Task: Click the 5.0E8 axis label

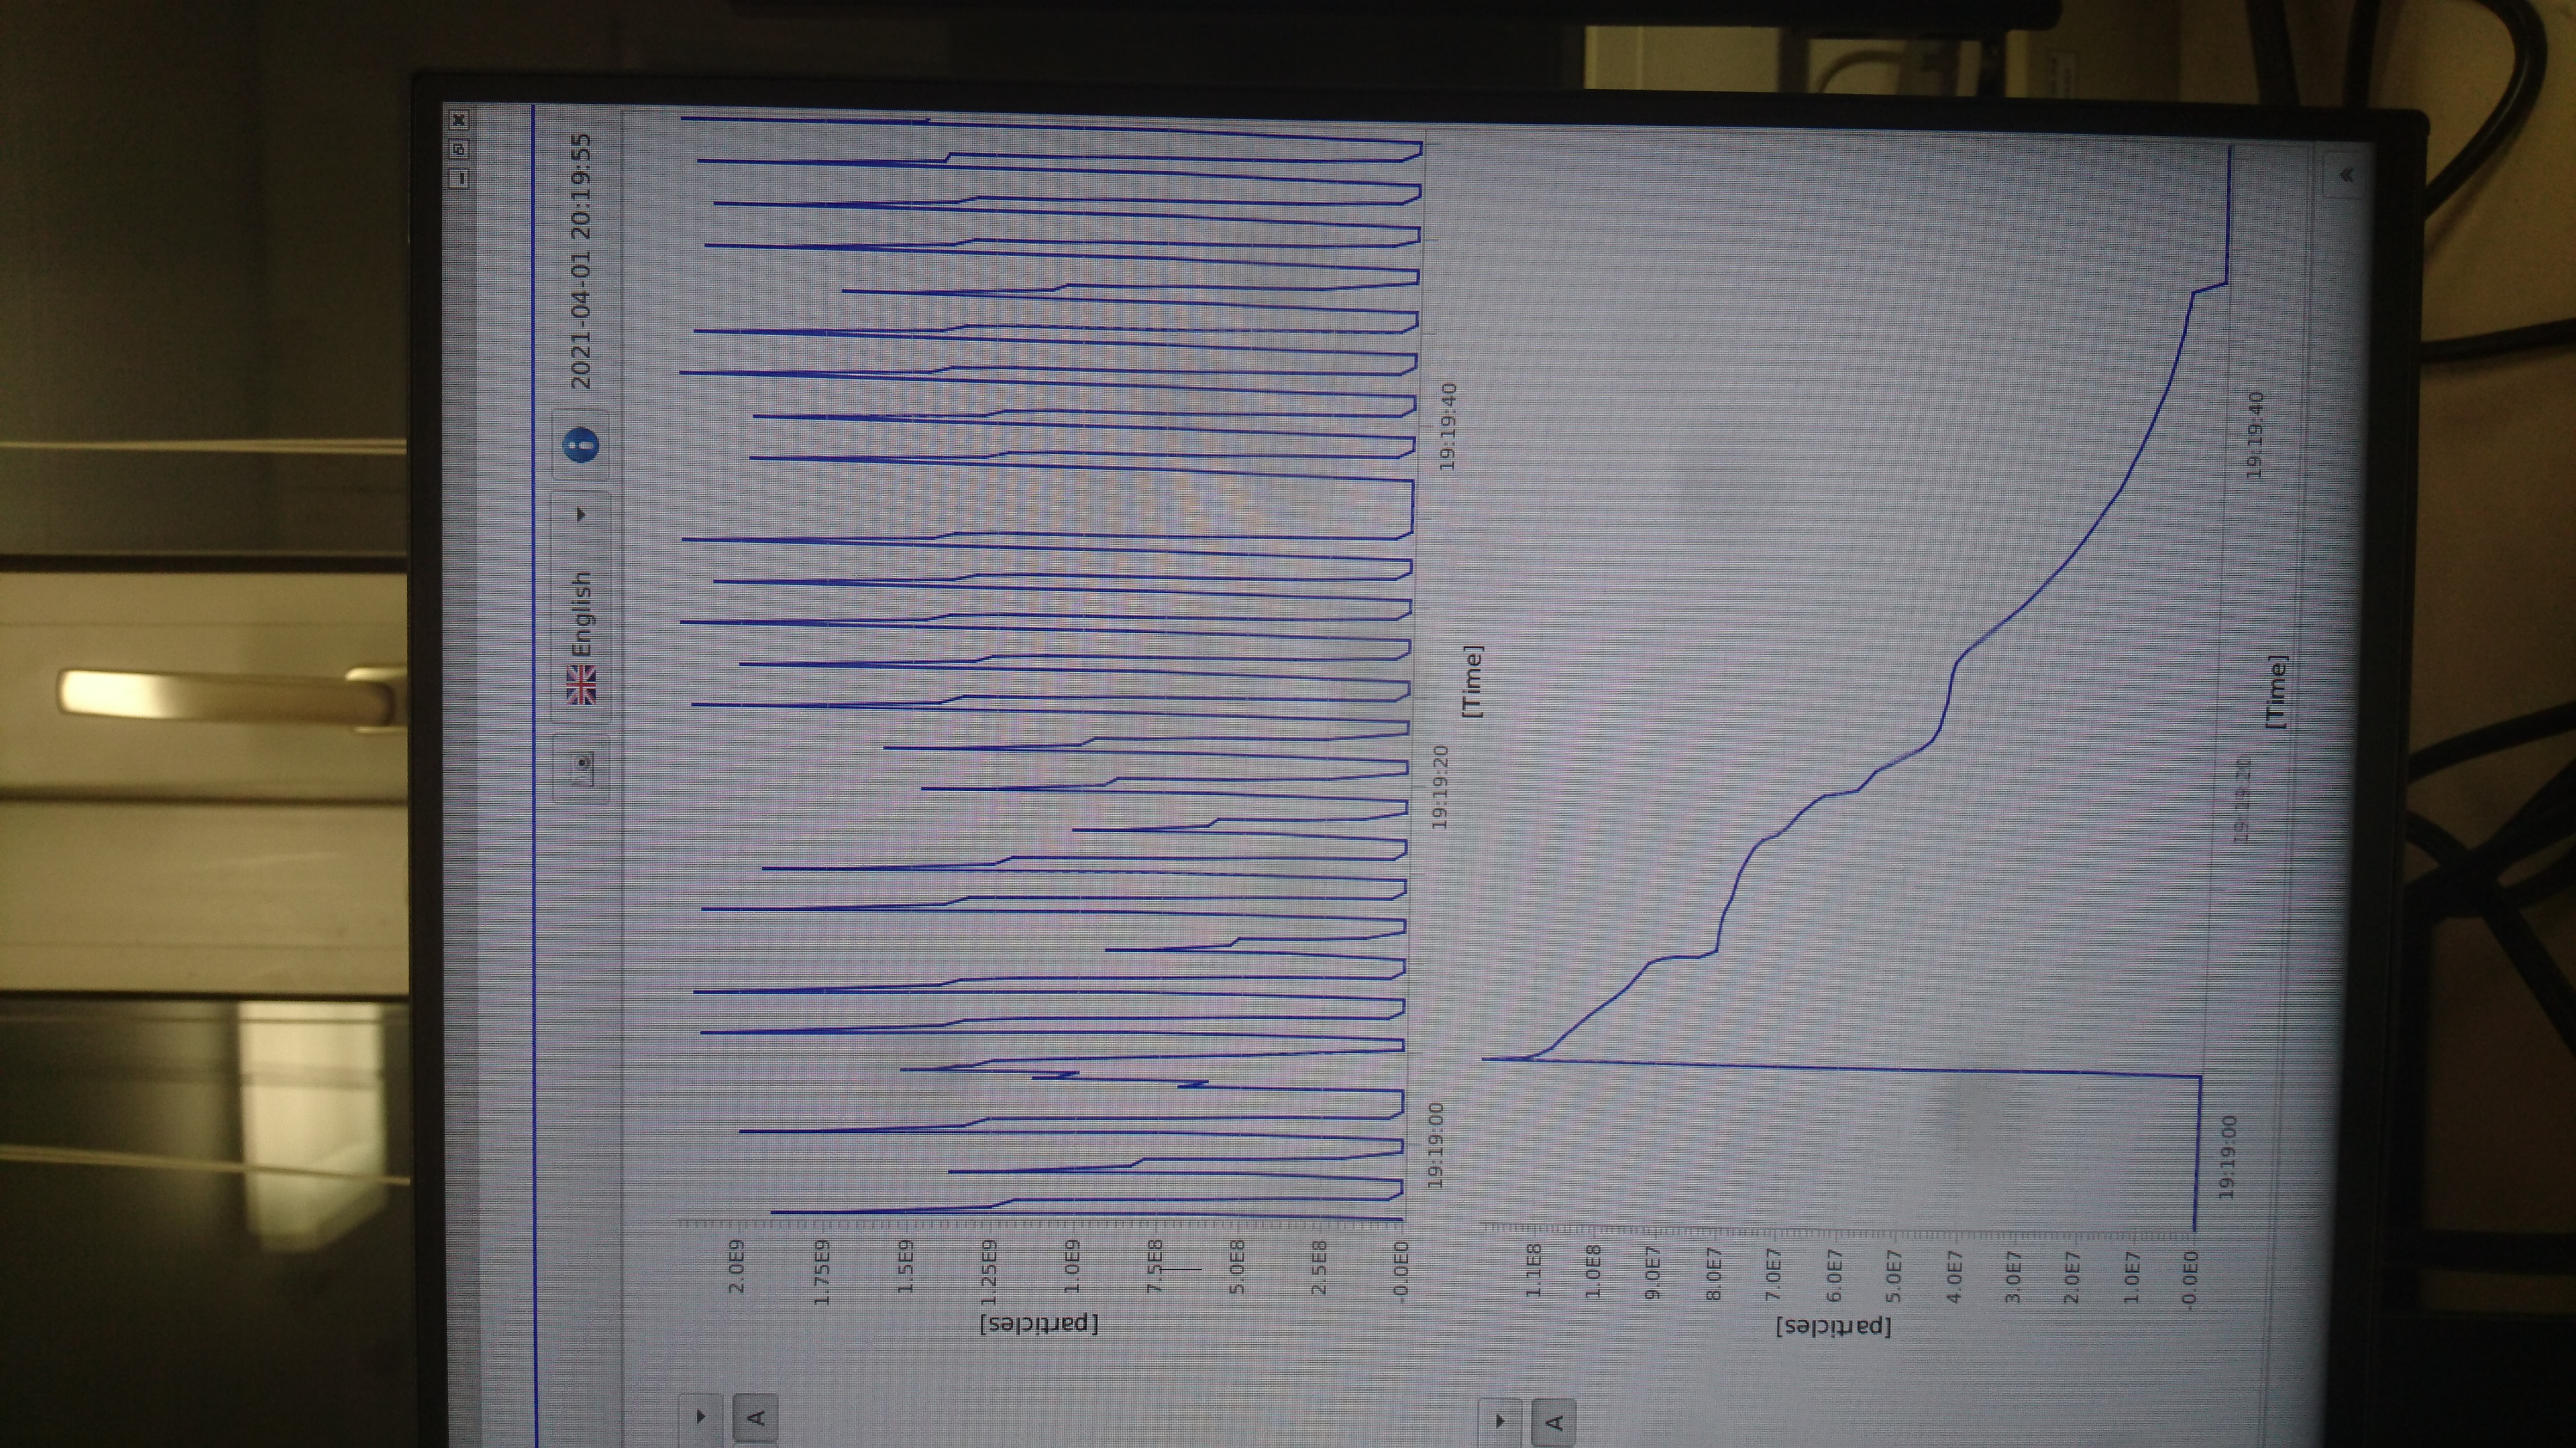Action: [1237, 1267]
